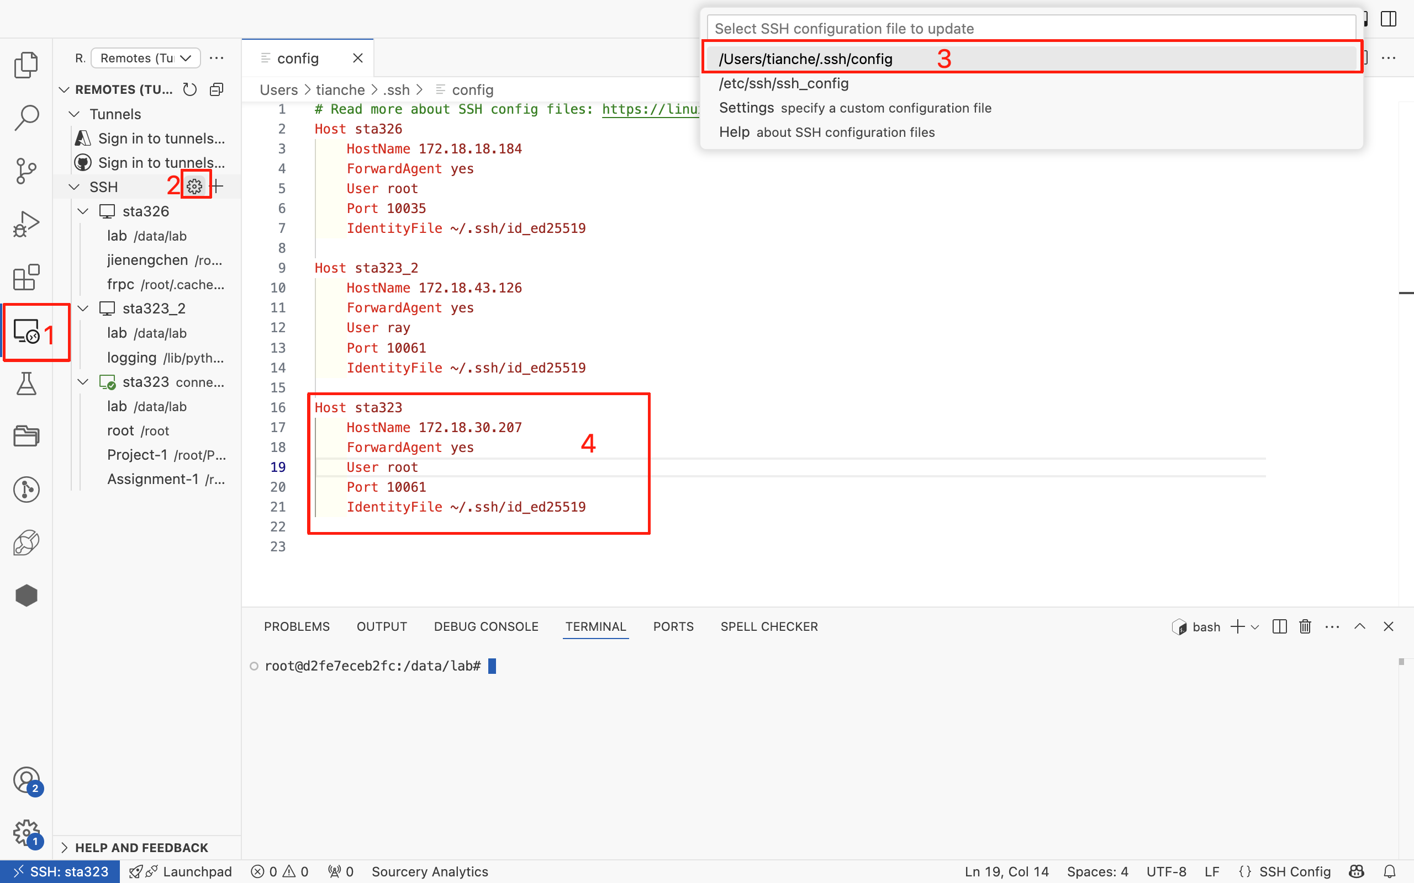
Task: Click the SSH gear configure icon
Action: [x=194, y=187]
